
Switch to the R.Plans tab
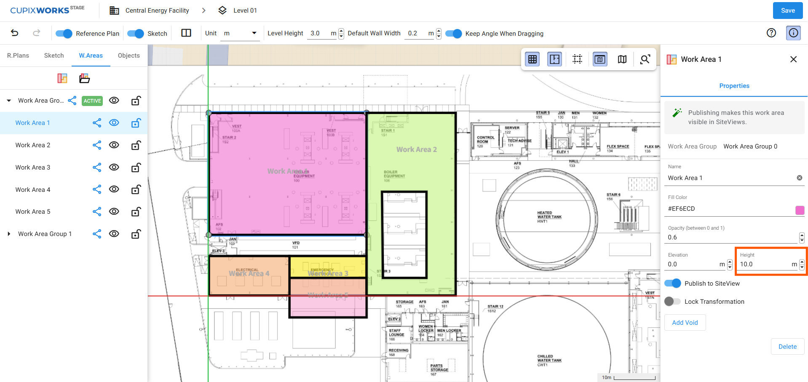coord(18,56)
